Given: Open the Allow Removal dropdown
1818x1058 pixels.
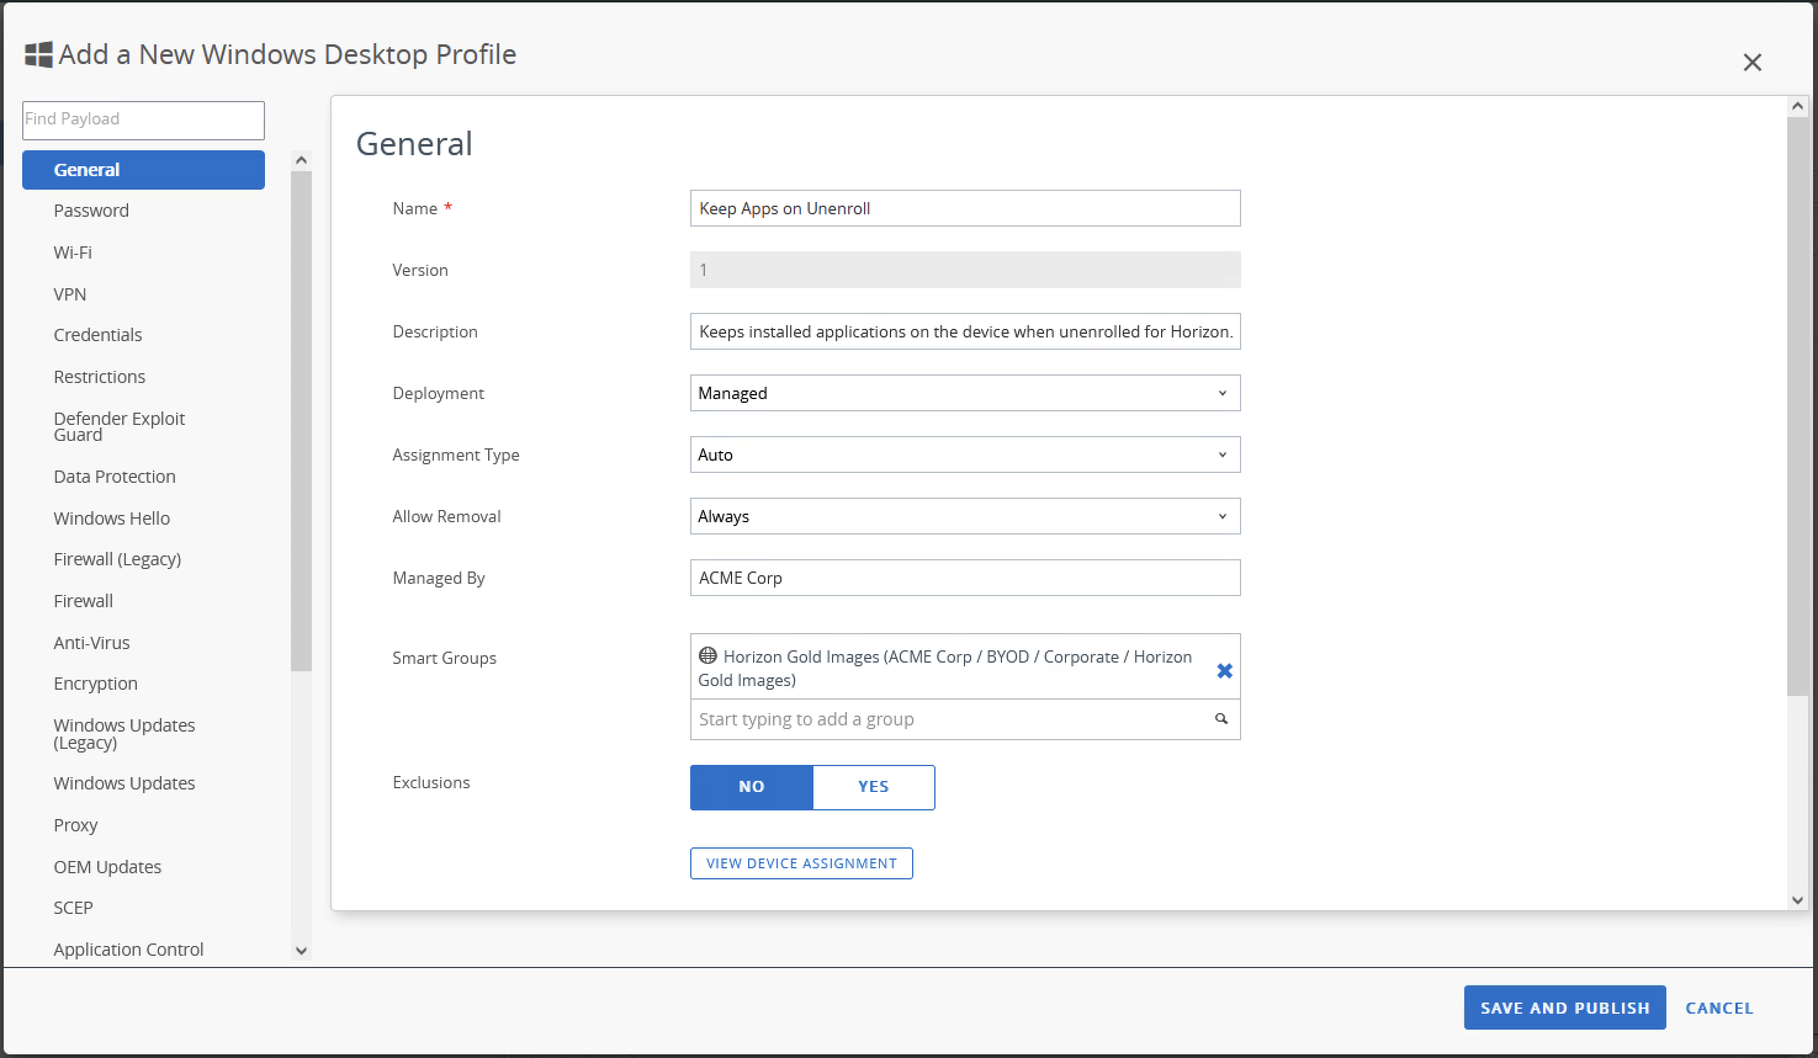Looking at the screenshot, I should pyautogui.click(x=964, y=516).
